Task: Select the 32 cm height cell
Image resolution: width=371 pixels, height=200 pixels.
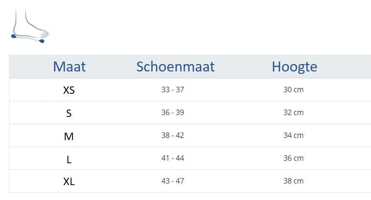Action: 293,112
